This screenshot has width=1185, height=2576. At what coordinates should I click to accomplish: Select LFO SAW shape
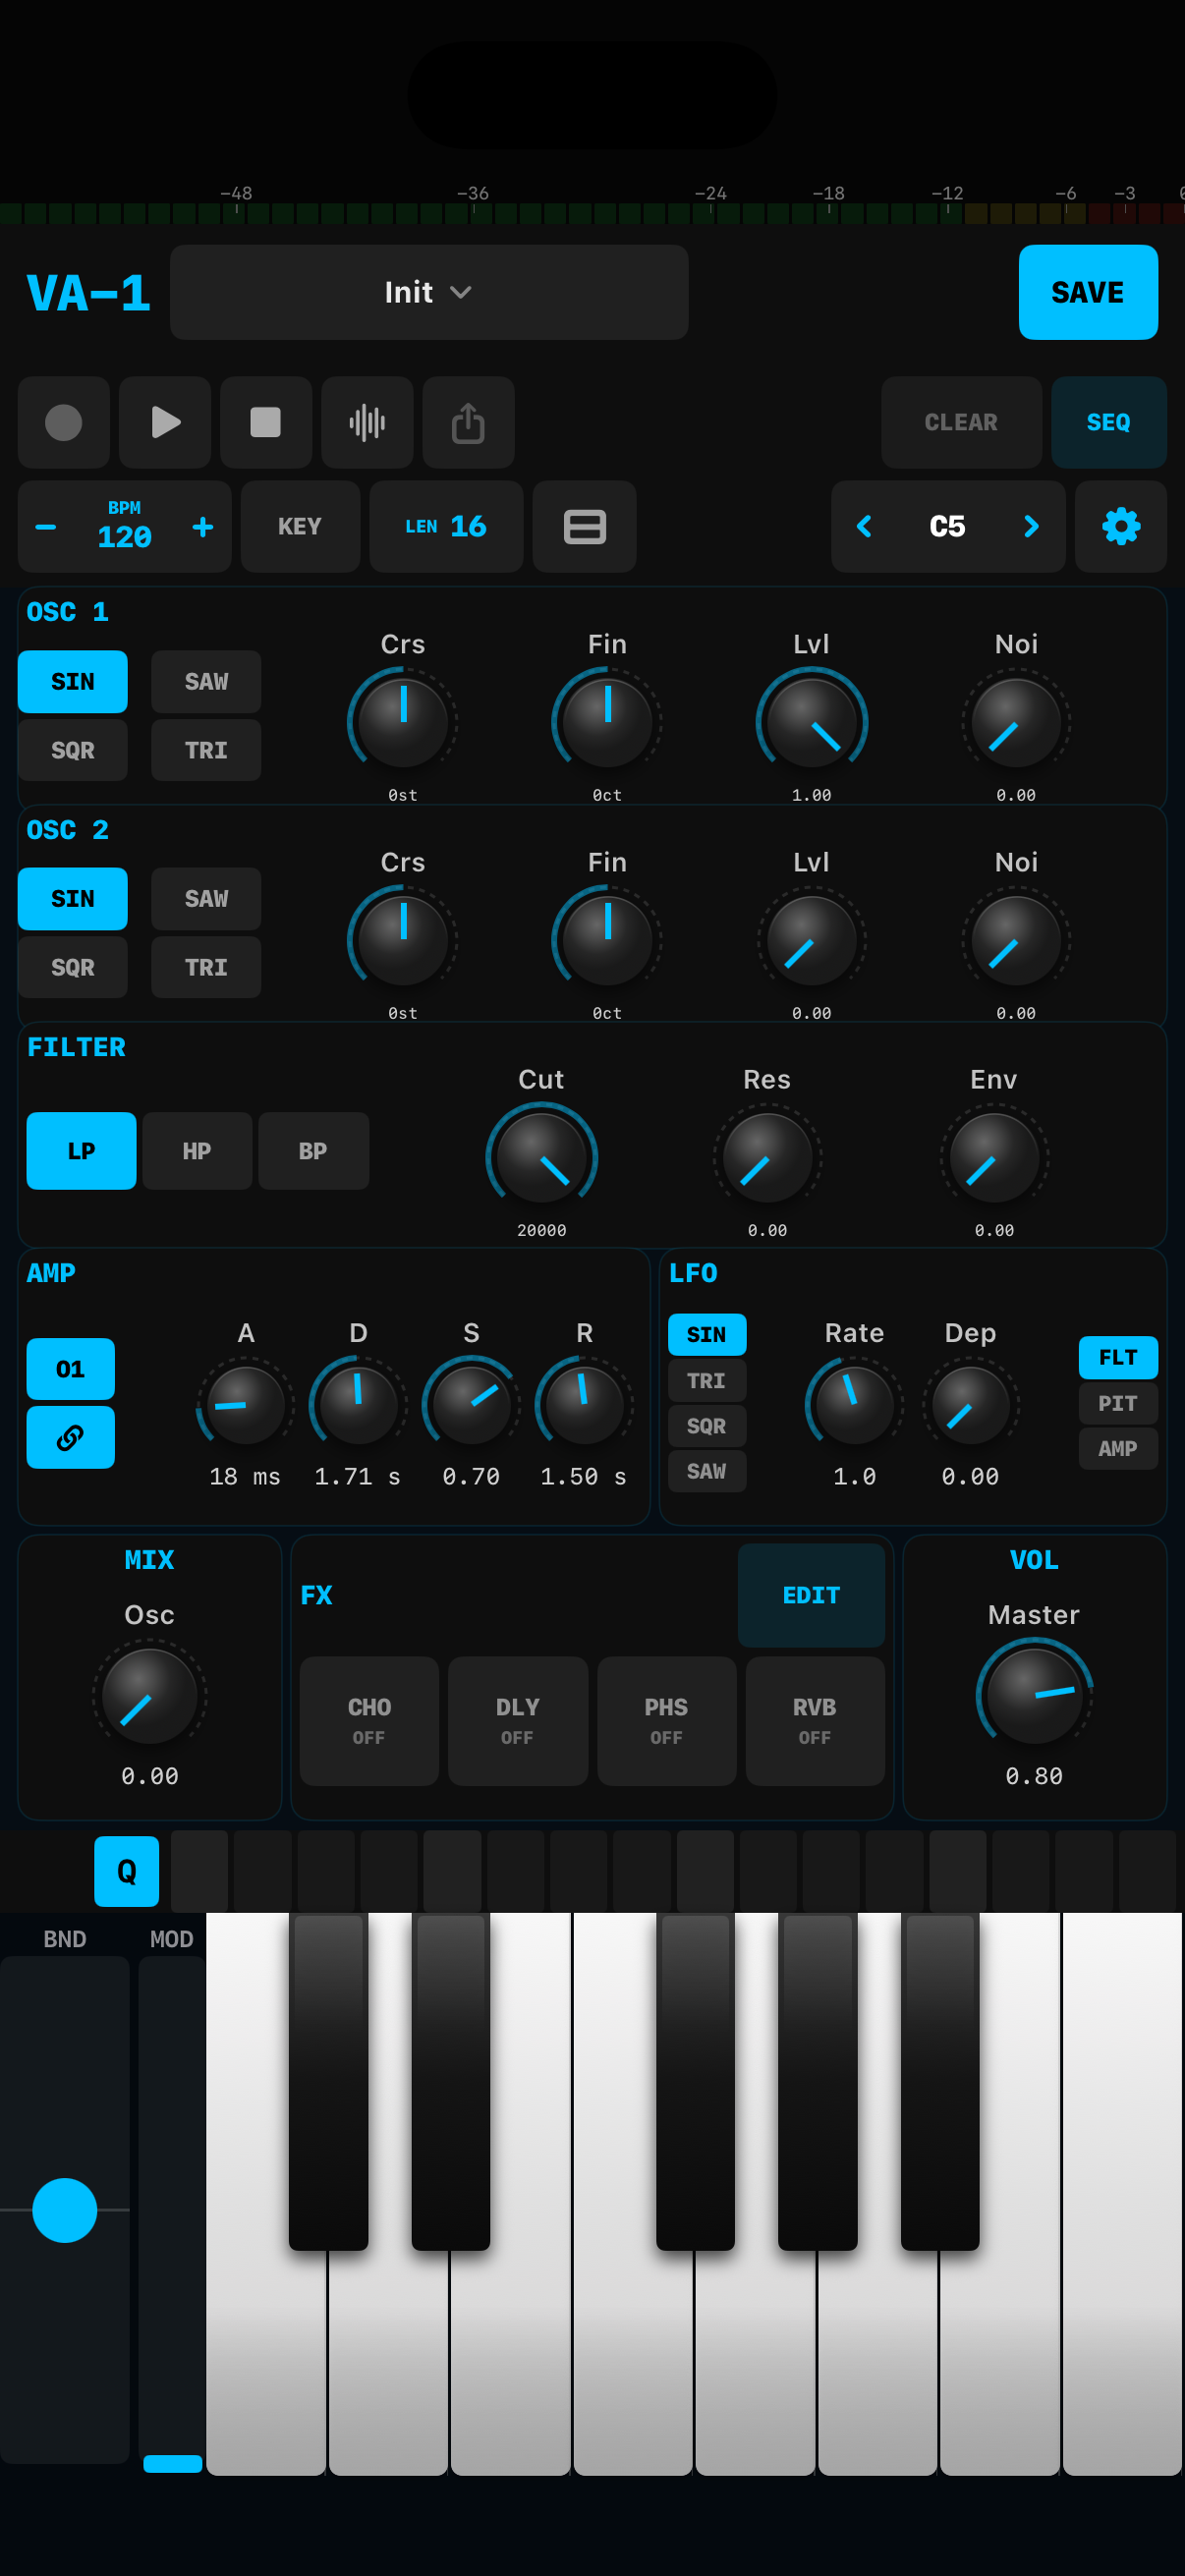(707, 1471)
